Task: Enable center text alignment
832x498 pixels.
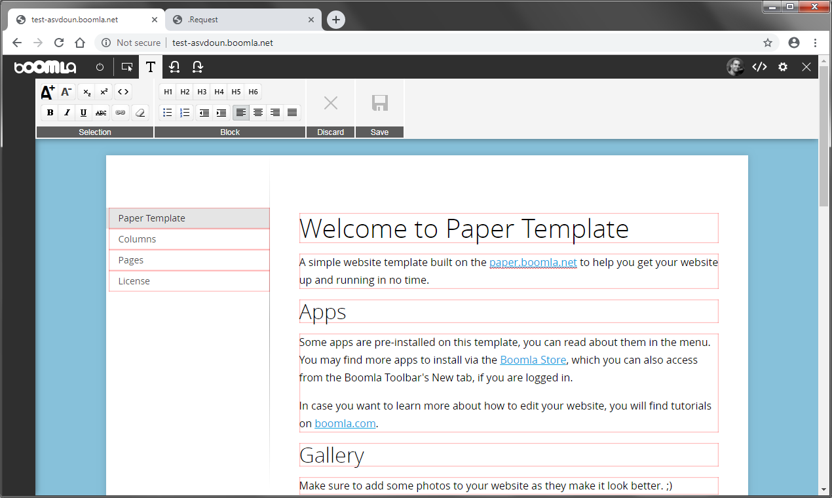Action: click(x=258, y=113)
